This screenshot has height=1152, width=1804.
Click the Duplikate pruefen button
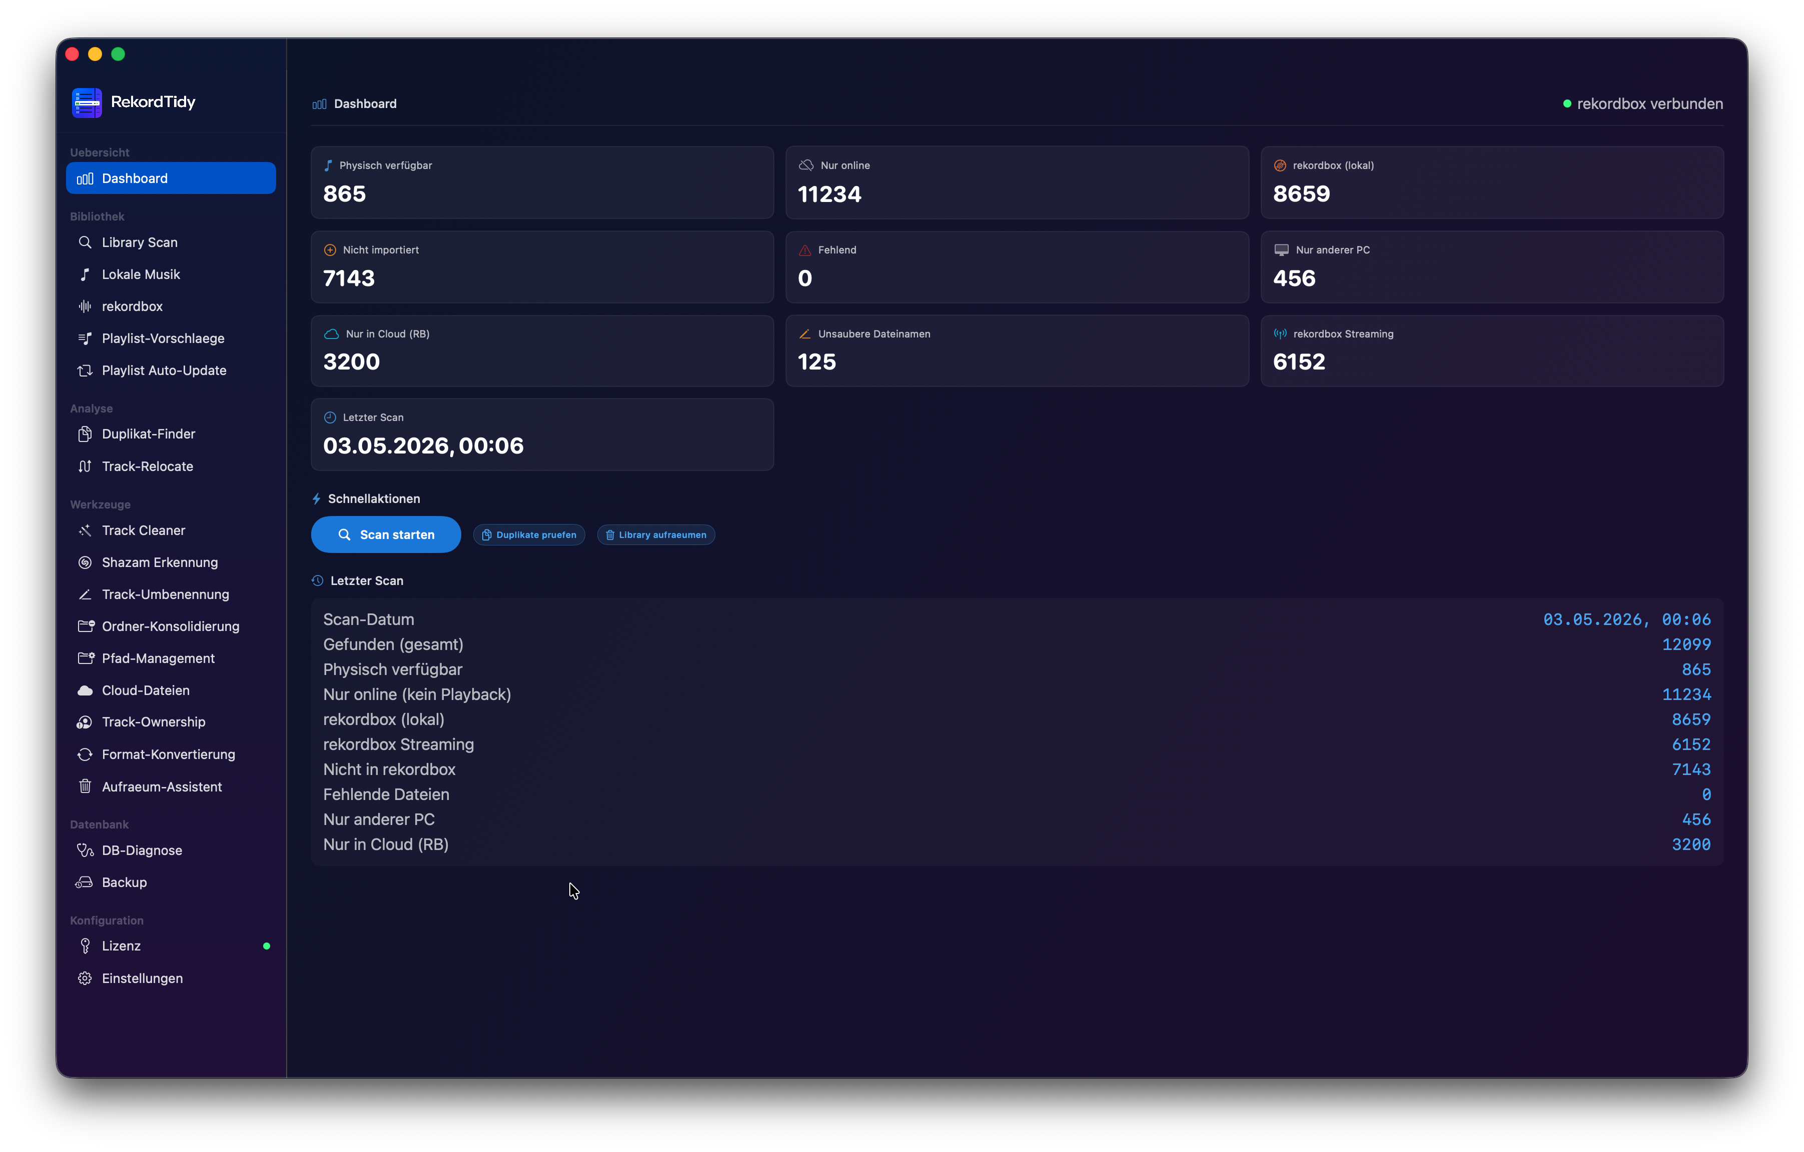tap(529, 534)
